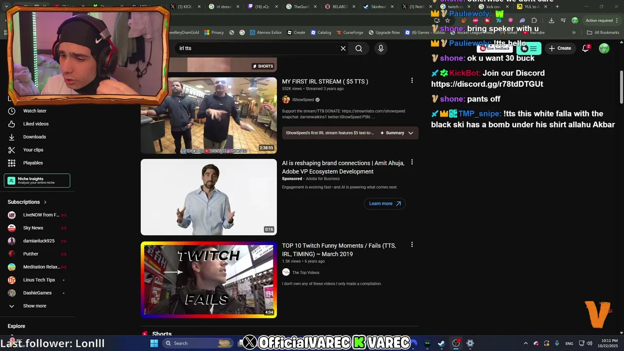Image resolution: width=624 pixels, height=351 pixels.
Task: Click the YouTube search magnifier button
Action: tap(359, 48)
